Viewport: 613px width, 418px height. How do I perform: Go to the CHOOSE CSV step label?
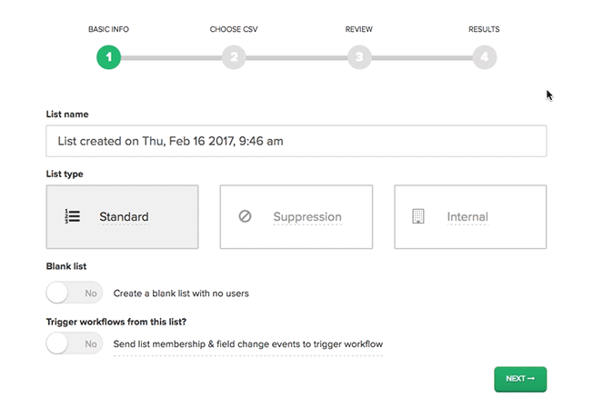[234, 29]
